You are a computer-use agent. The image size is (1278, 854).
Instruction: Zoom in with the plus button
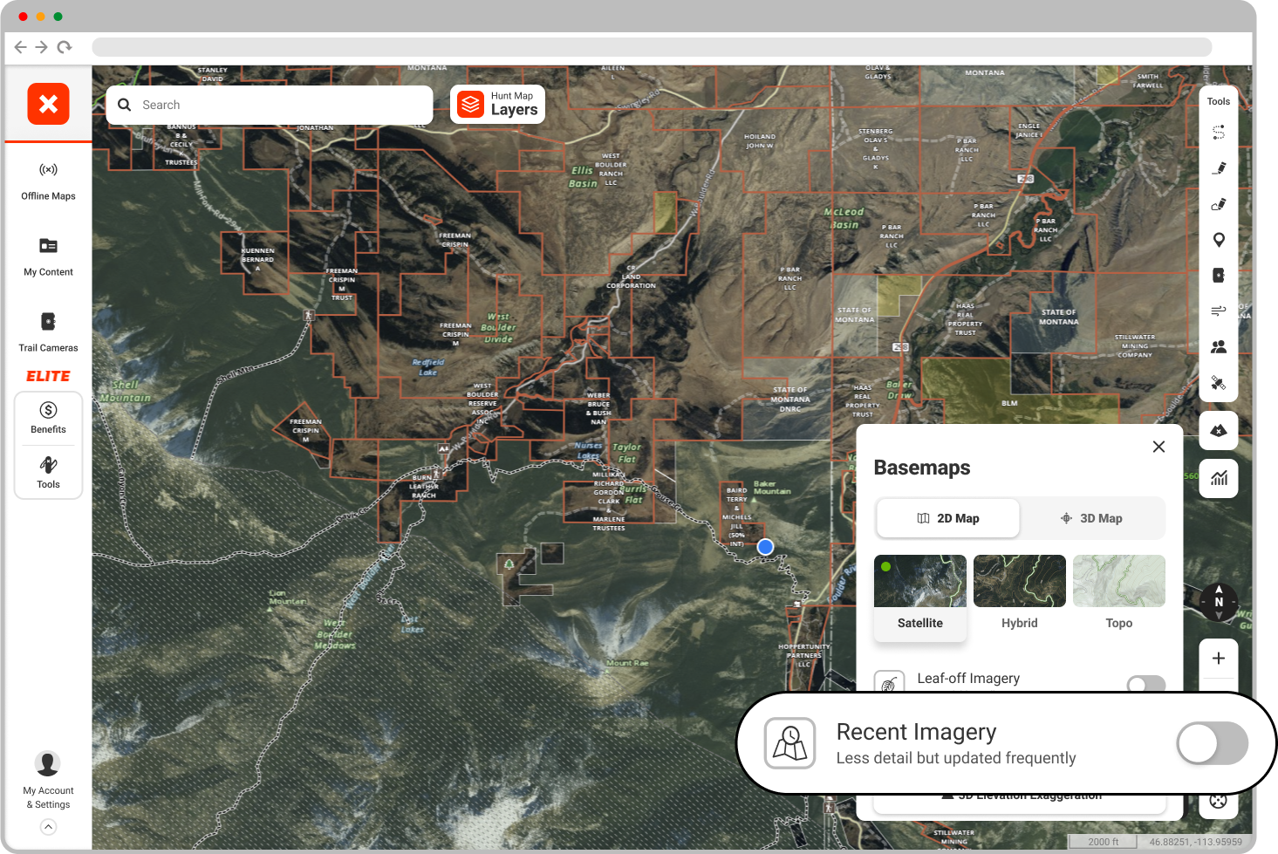coord(1219,659)
